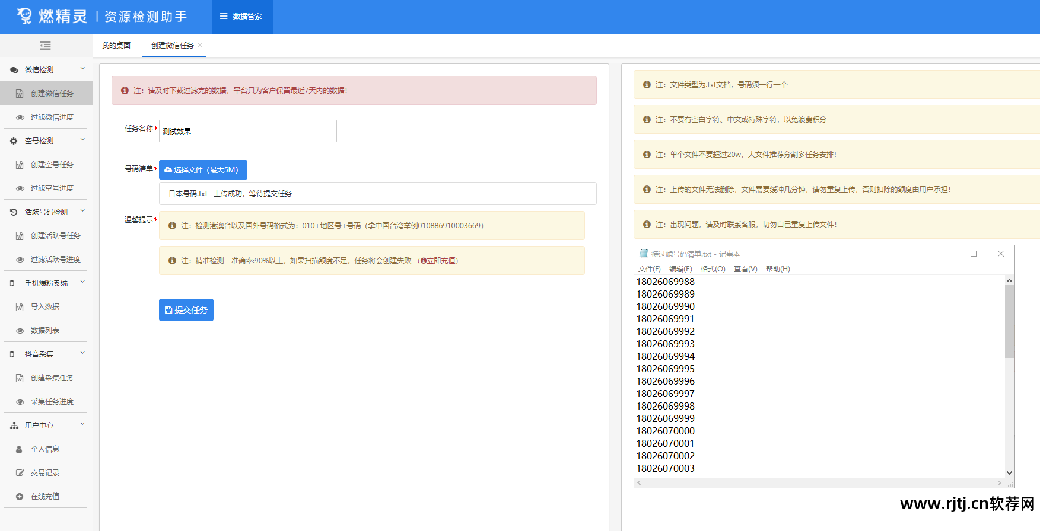Screen dimensions: 1040x531
Task: Click the 创建空号任务 document icon
Action: 20,165
